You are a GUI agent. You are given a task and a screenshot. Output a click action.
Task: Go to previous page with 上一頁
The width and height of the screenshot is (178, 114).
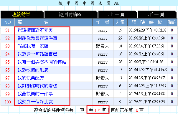tap(117, 14)
